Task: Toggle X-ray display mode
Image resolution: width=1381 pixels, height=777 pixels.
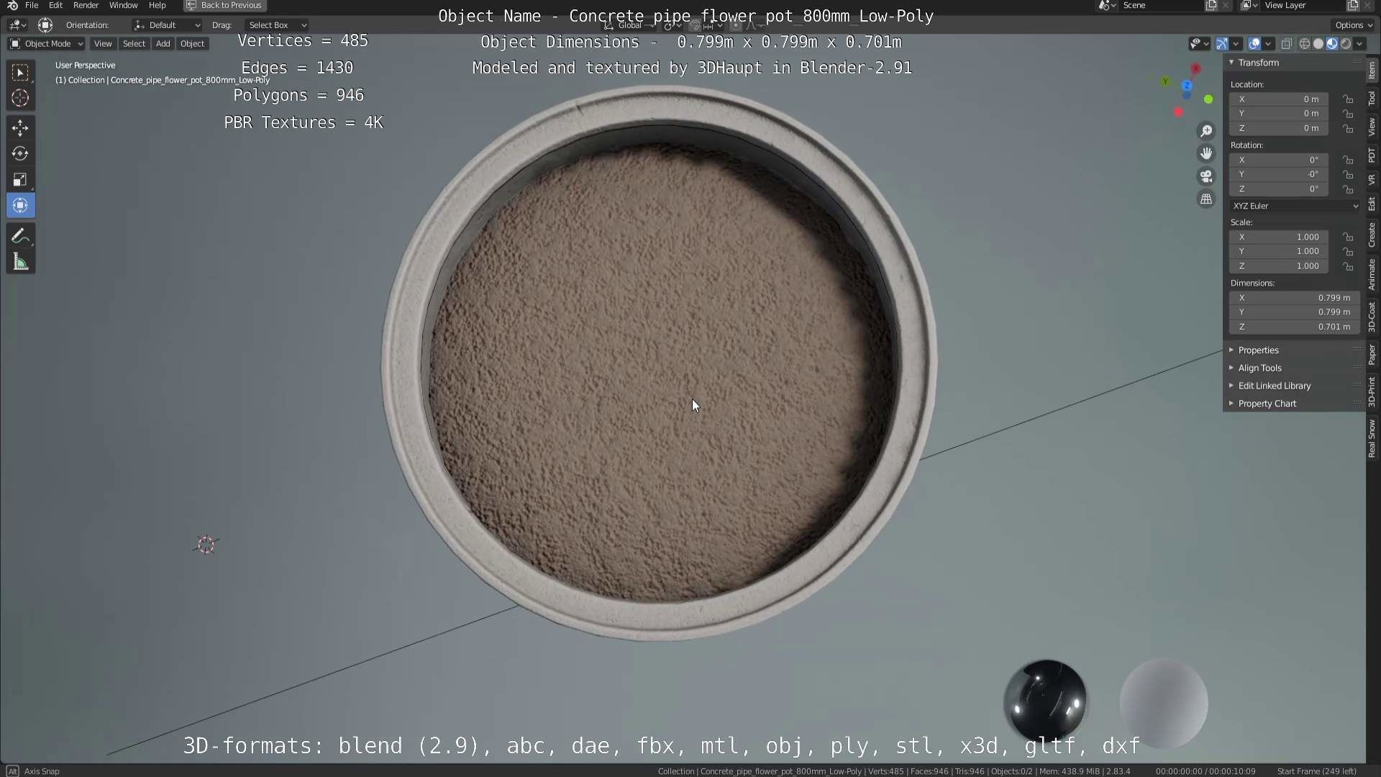Action: (x=1287, y=44)
